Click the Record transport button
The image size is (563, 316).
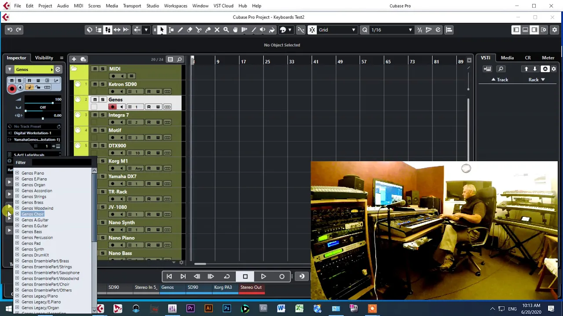tap(282, 276)
